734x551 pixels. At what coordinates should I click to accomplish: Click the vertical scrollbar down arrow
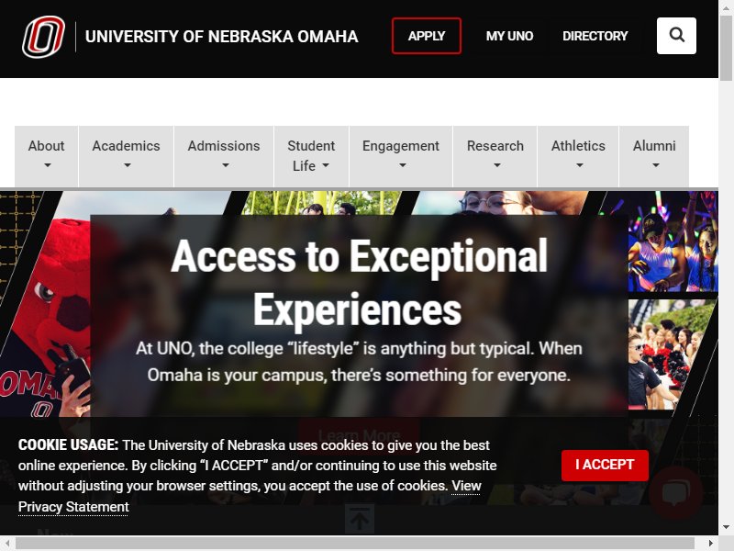(x=726, y=527)
